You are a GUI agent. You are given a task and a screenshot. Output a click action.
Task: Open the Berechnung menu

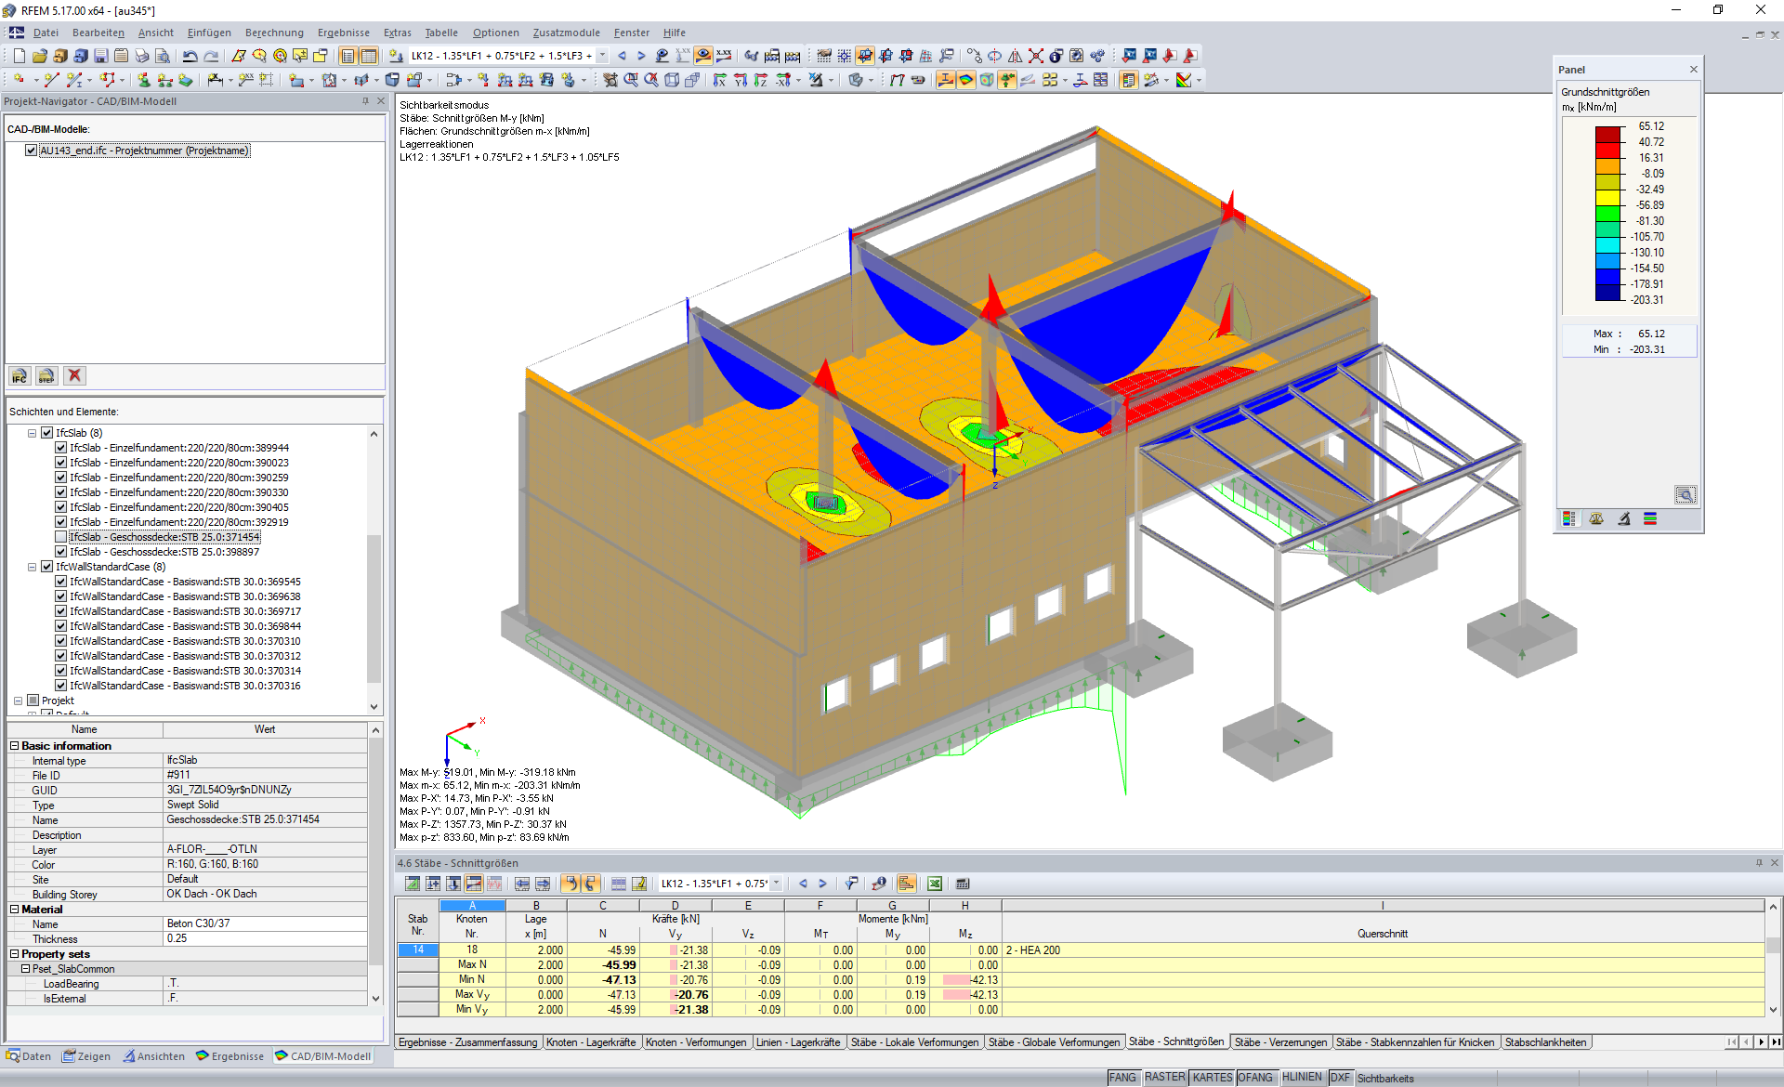[x=274, y=33]
